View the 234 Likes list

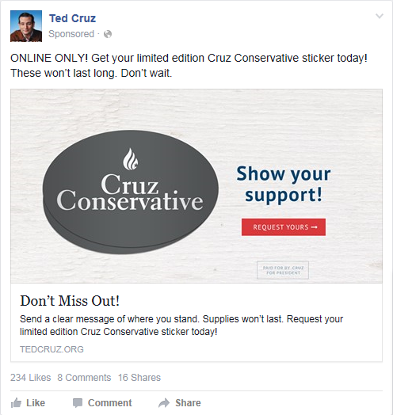click(x=30, y=378)
